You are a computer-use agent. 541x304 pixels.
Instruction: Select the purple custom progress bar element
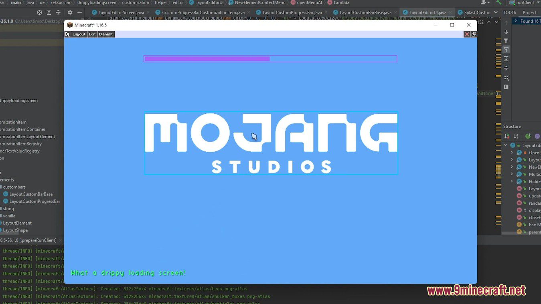coord(270,59)
